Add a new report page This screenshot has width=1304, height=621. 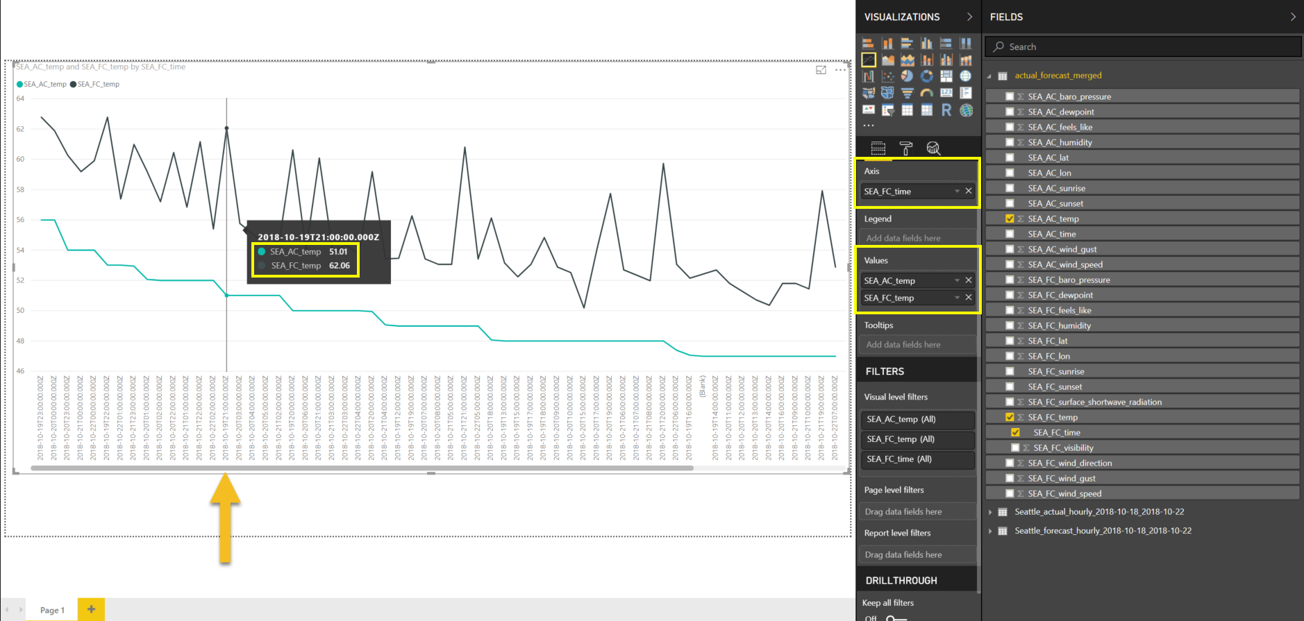[x=91, y=609]
